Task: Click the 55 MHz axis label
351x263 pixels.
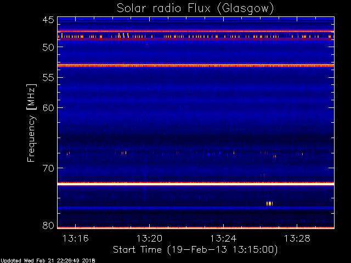Action: point(48,78)
